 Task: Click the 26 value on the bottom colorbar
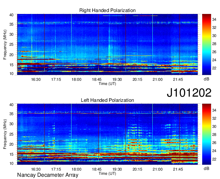click(x=214, y=143)
